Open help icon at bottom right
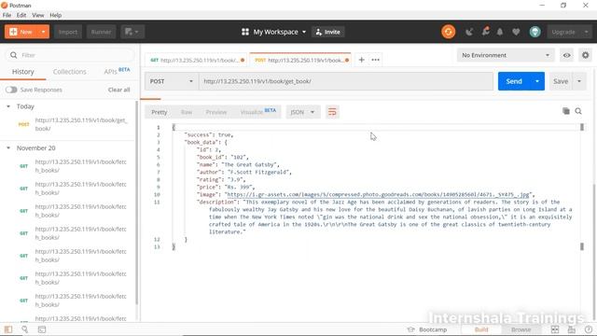This screenshot has width=597, height=336. coord(589,329)
